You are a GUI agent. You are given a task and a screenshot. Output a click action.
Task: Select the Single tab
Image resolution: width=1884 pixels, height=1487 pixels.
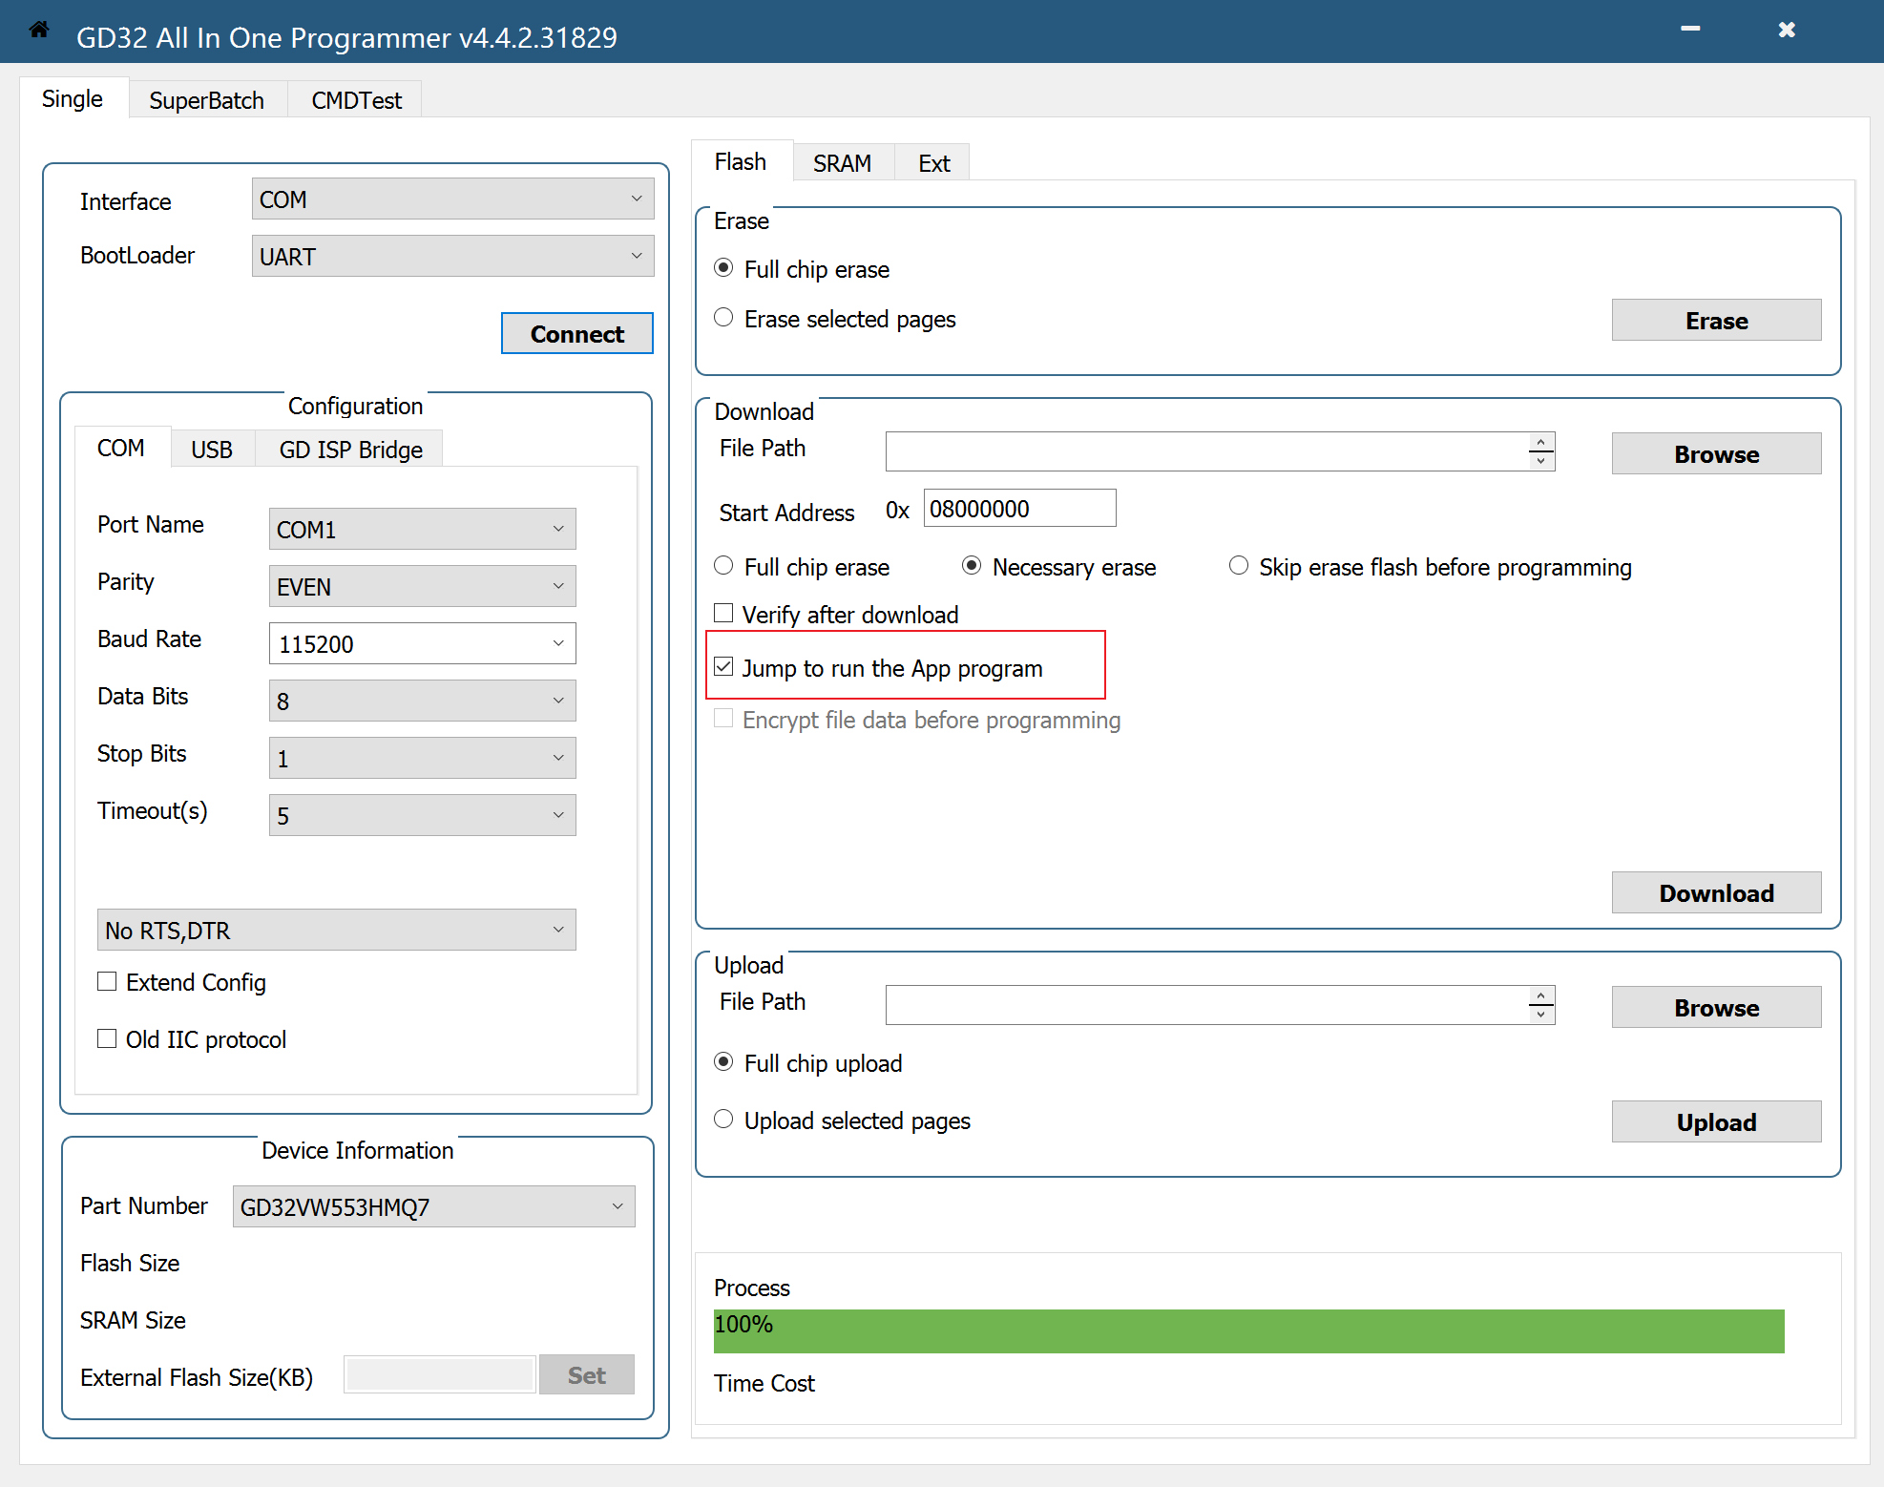coord(73,98)
